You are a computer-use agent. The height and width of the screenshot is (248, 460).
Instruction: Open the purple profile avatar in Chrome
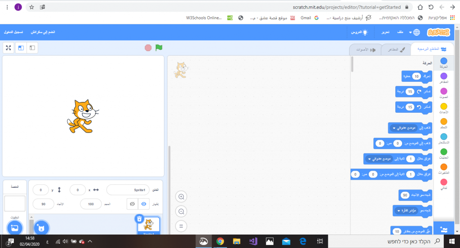pos(18,7)
